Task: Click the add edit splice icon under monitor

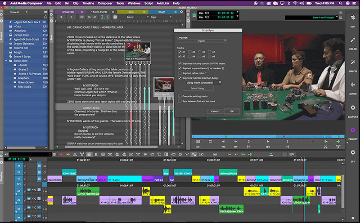Action: (x=325, y=141)
